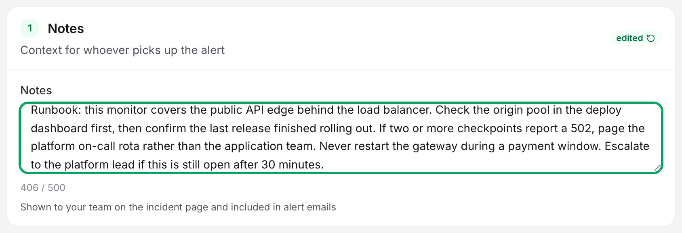Click the green edited status pill
This screenshot has width=682, height=233.
coord(636,38)
